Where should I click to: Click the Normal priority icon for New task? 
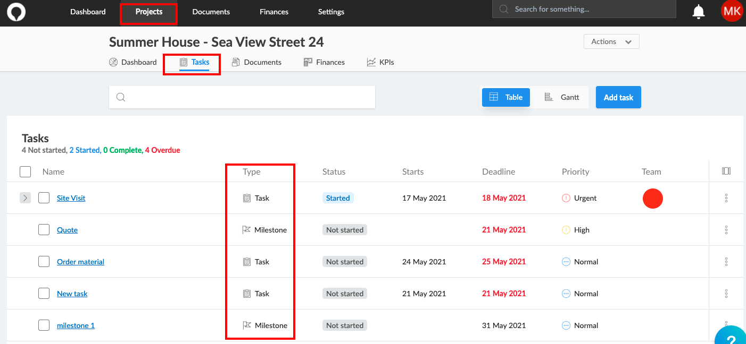pos(566,294)
